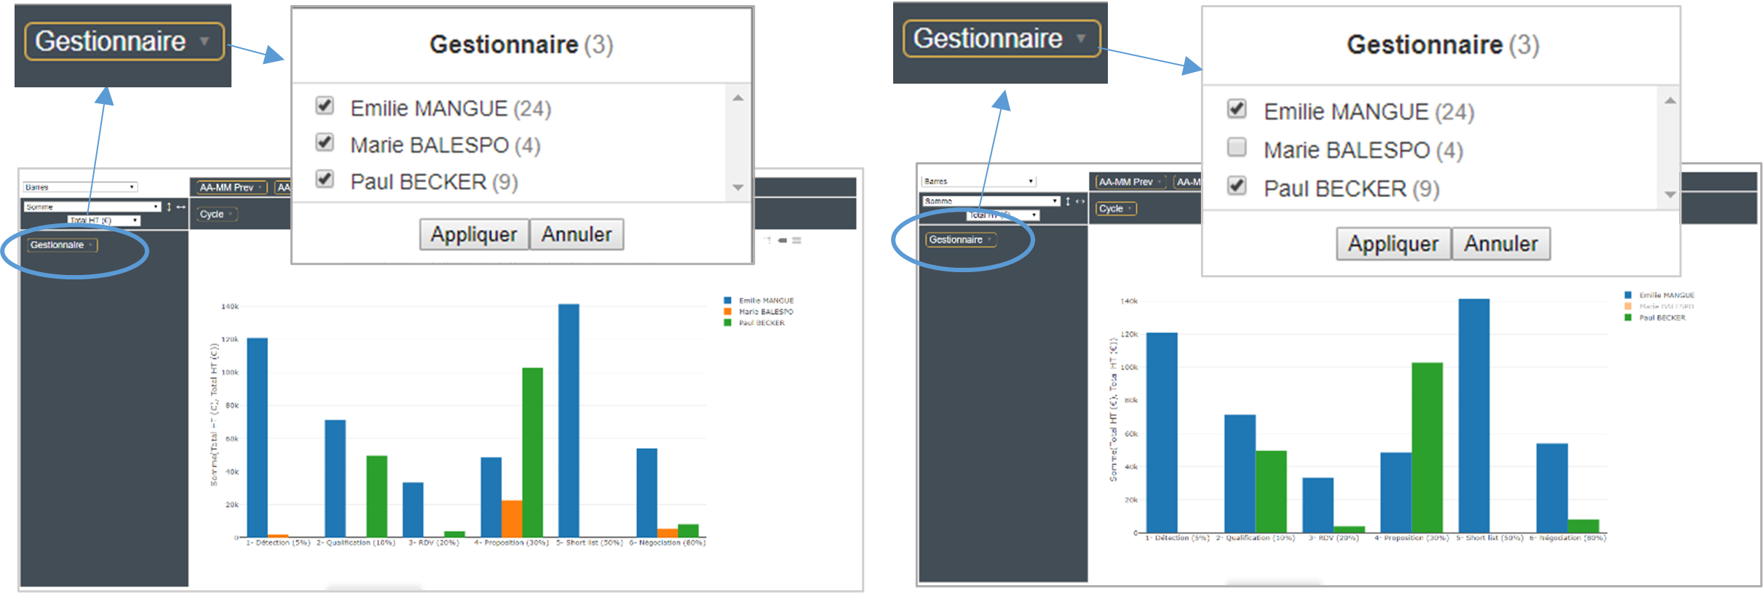Click the row sort order arrow beside Somme in the left-hand screenshot
Image resolution: width=1763 pixels, height=593 pixels.
(169, 207)
